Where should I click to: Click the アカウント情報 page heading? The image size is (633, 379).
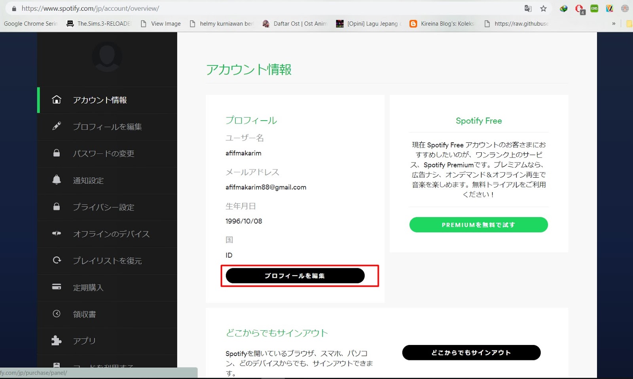pyautogui.click(x=249, y=70)
